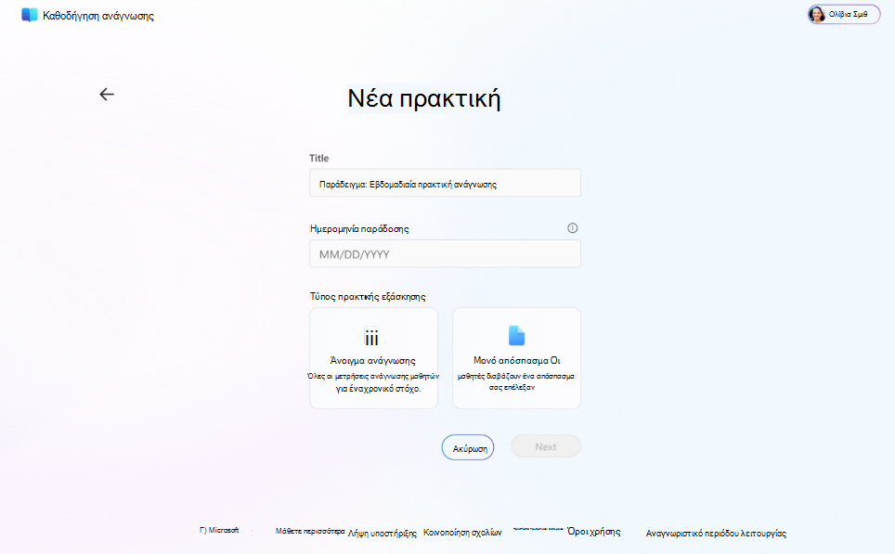Open the Λήψη υποστήριξης link
The image size is (895, 554).
(x=383, y=533)
